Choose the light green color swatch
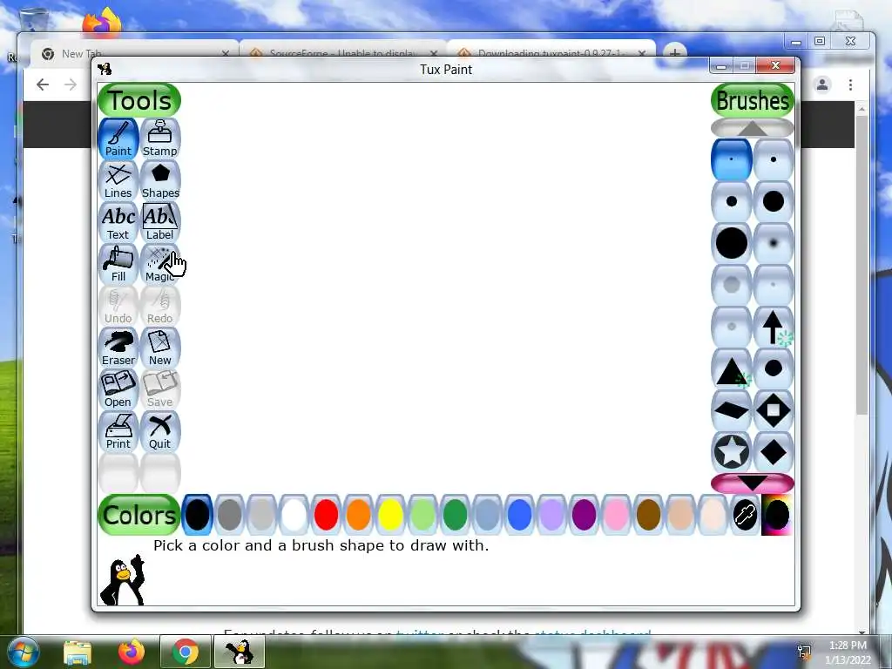892x669 pixels. tap(422, 516)
